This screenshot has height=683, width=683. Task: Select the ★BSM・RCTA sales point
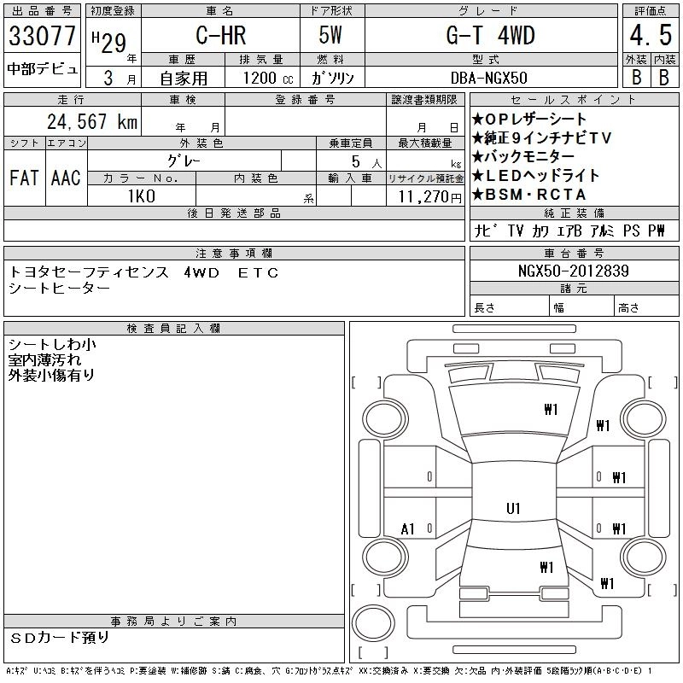coord(528,195)
